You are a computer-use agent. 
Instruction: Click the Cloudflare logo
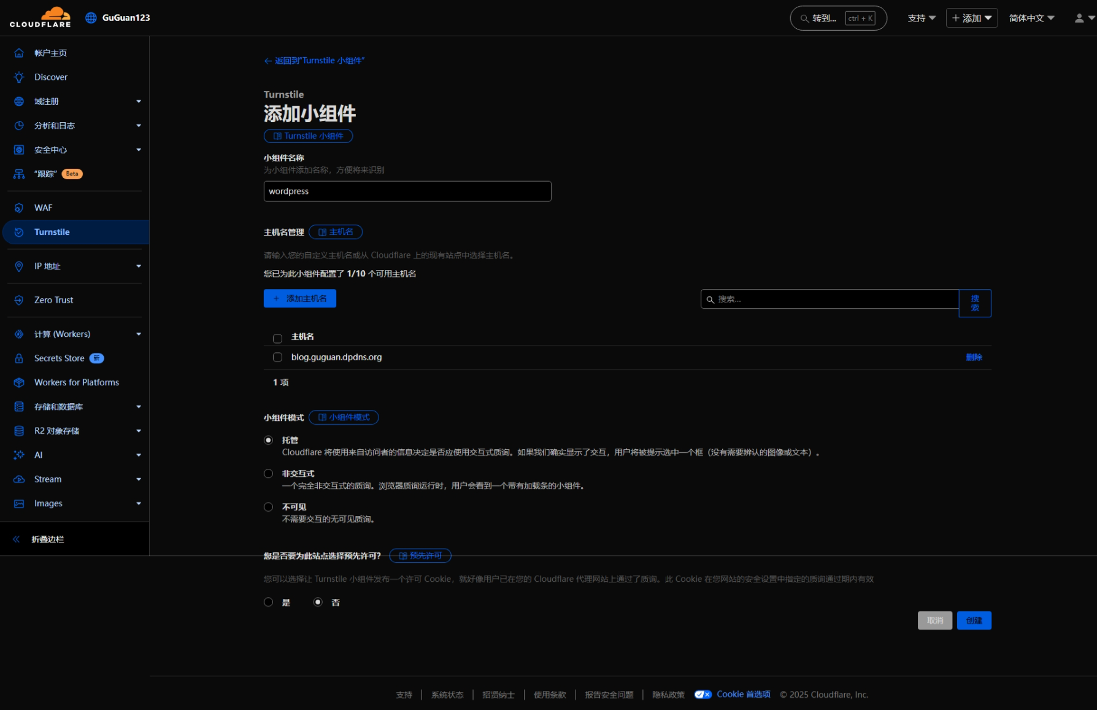coord(40,17)
